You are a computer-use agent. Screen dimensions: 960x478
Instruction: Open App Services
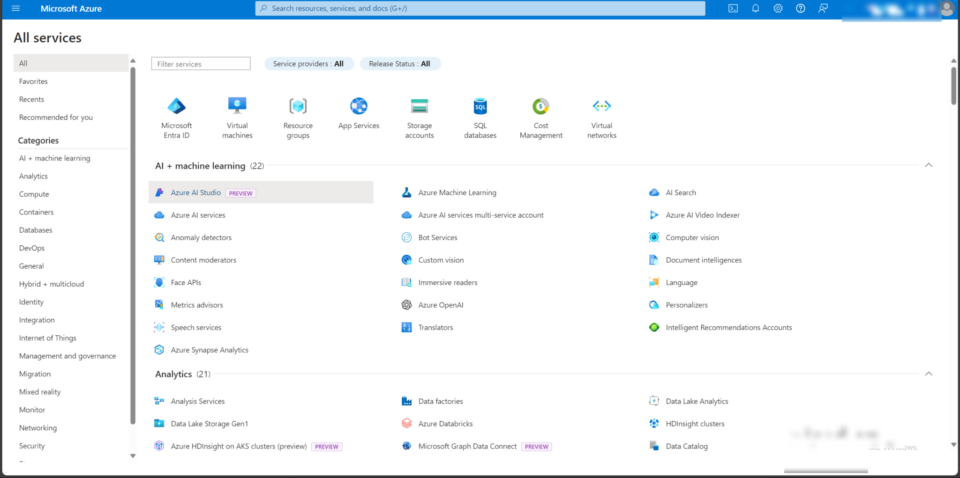(359, 115)
